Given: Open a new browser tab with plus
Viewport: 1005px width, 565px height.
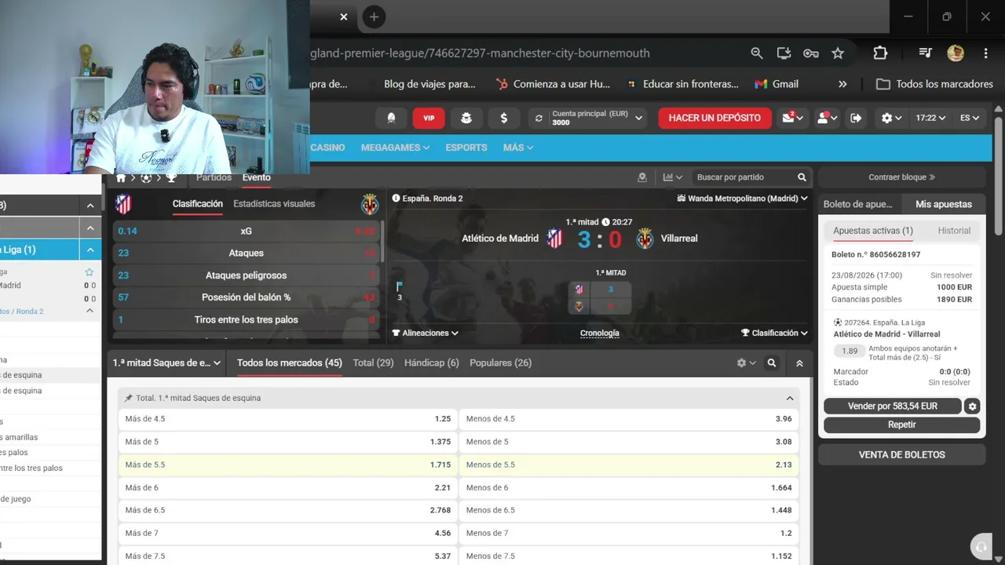Looking at the screenshot, I should (x=374, y=16).
